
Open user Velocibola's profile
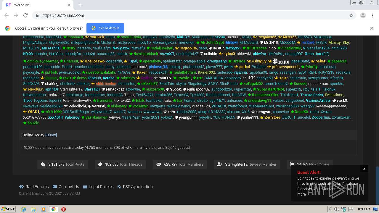point(77,106)
